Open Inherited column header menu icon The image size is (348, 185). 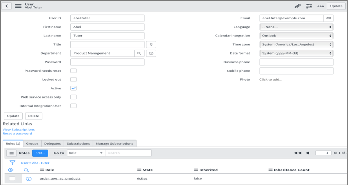tap(196, 170)
